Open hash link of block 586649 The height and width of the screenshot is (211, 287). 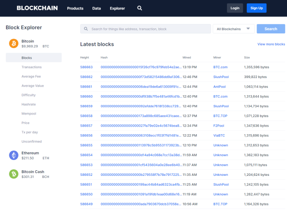pos(141,204)
